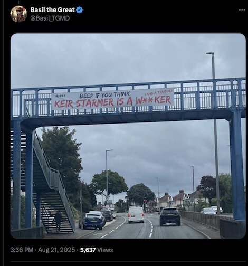Click the black SUV in the photo

coord(170,216)
